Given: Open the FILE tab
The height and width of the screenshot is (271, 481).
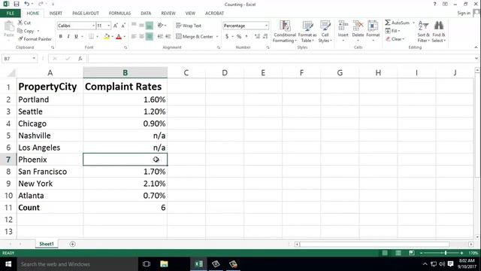Looking at the screenshot, I should [x=10, y=14].
